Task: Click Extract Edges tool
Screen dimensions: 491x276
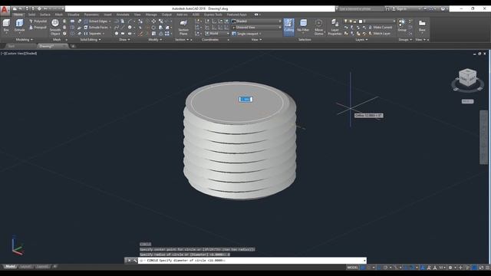Action: pyautogui.click(x=97, y=21)
